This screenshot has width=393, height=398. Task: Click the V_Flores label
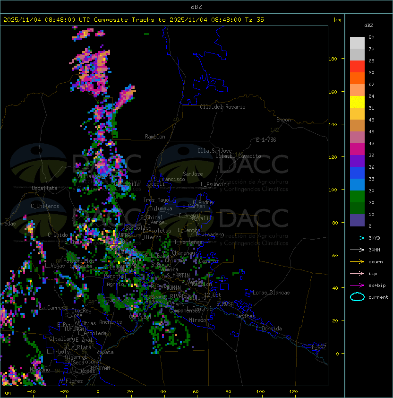(71, 381)
